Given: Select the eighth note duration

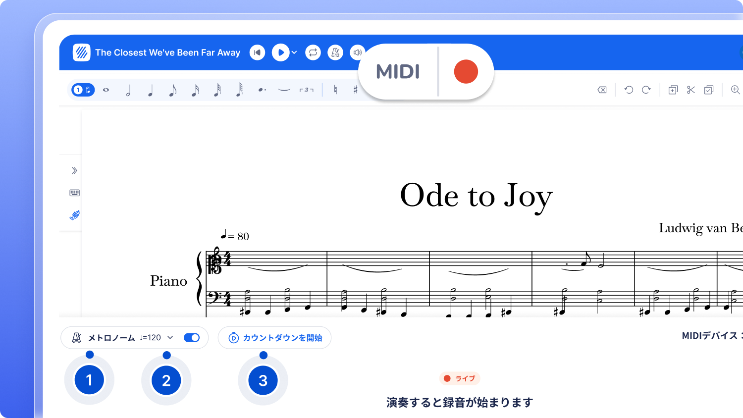Looking at the screenshot, I should [x=172, y=90].
